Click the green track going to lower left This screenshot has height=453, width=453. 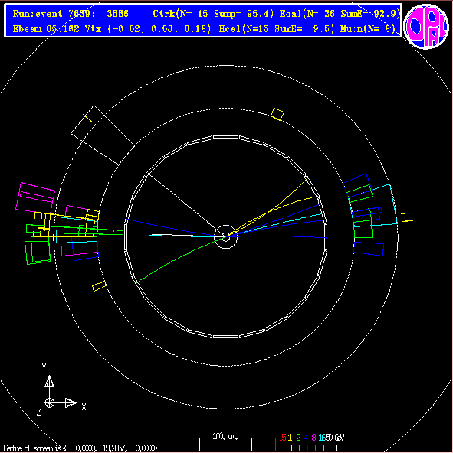179,259
